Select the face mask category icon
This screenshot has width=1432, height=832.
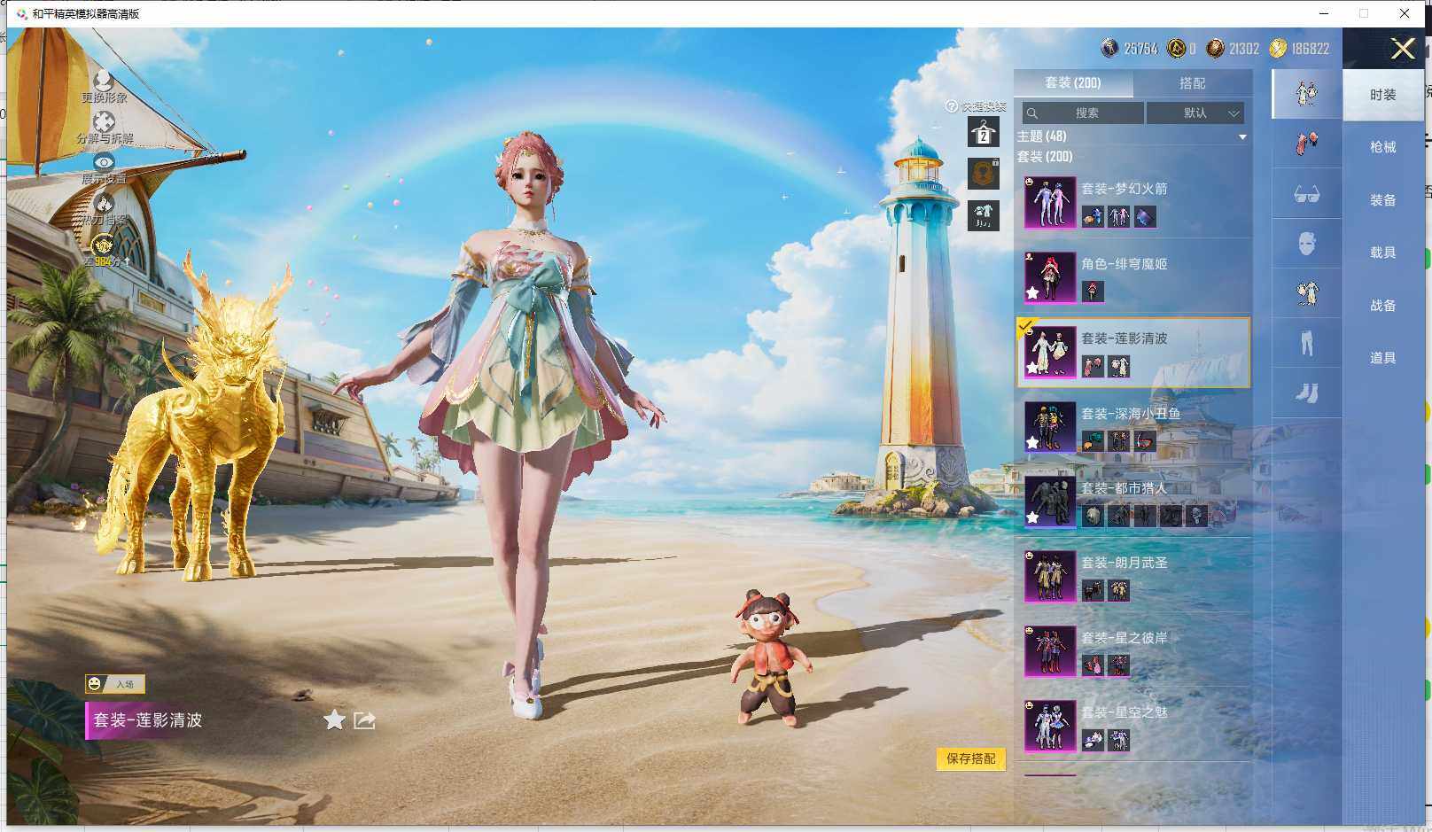(x=1306, y=243)
